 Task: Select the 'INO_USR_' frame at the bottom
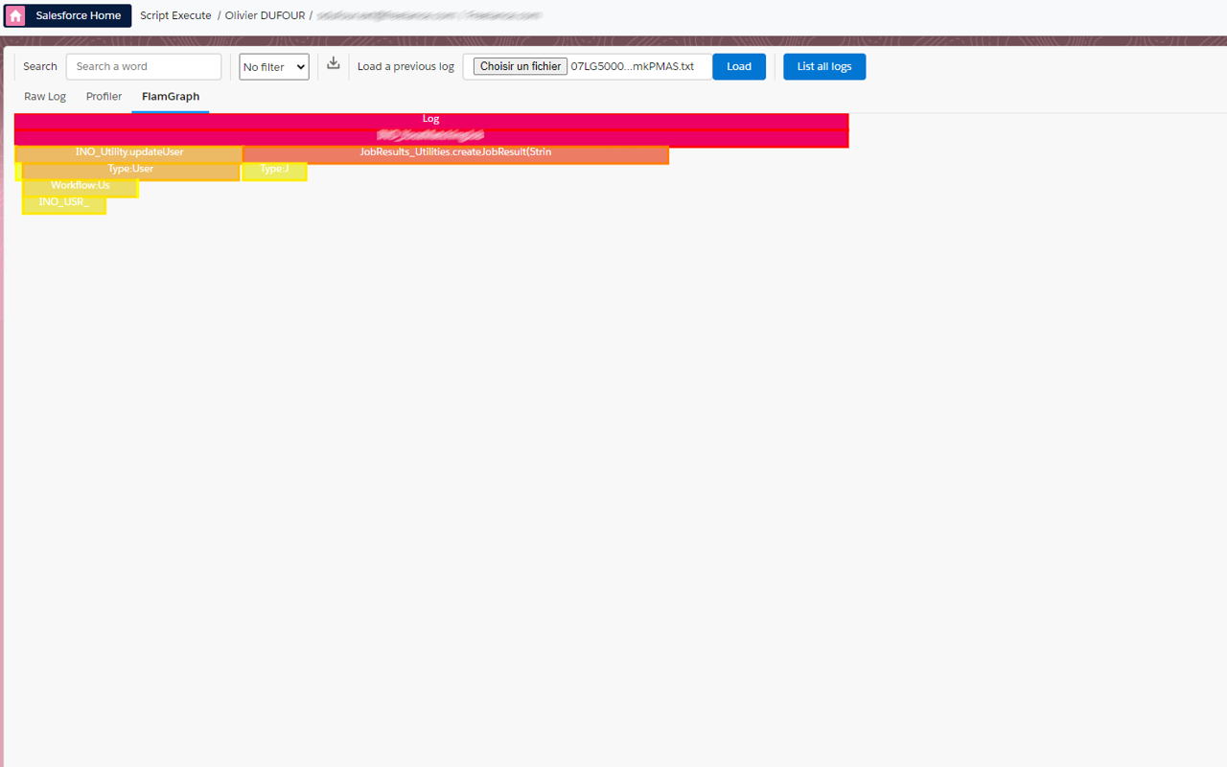pos(63,202)
